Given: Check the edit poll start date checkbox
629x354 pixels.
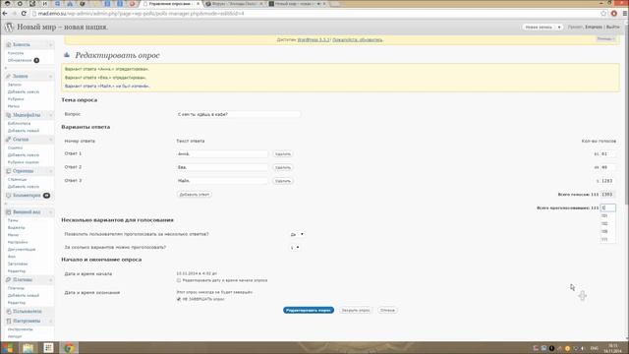Looking at the screenshot, I should click(179, 280).
